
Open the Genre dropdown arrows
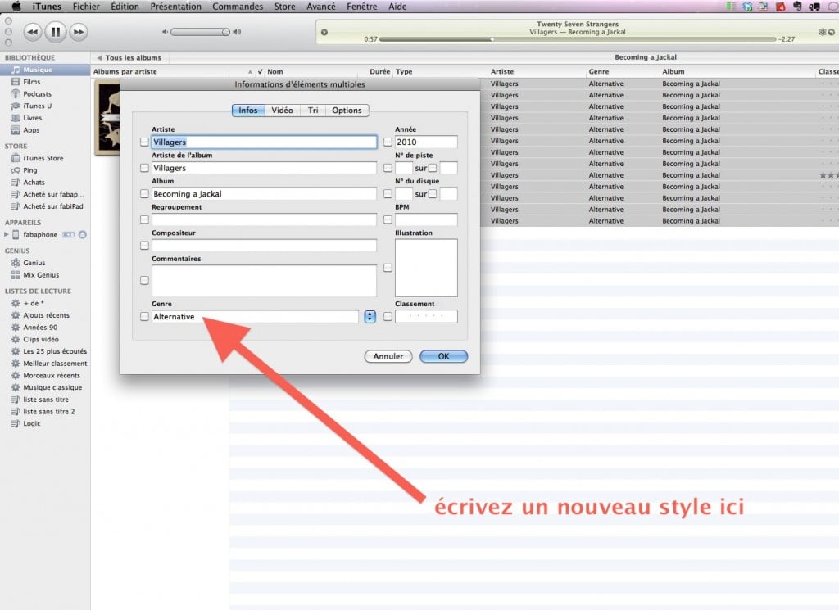tap(370, 317)
